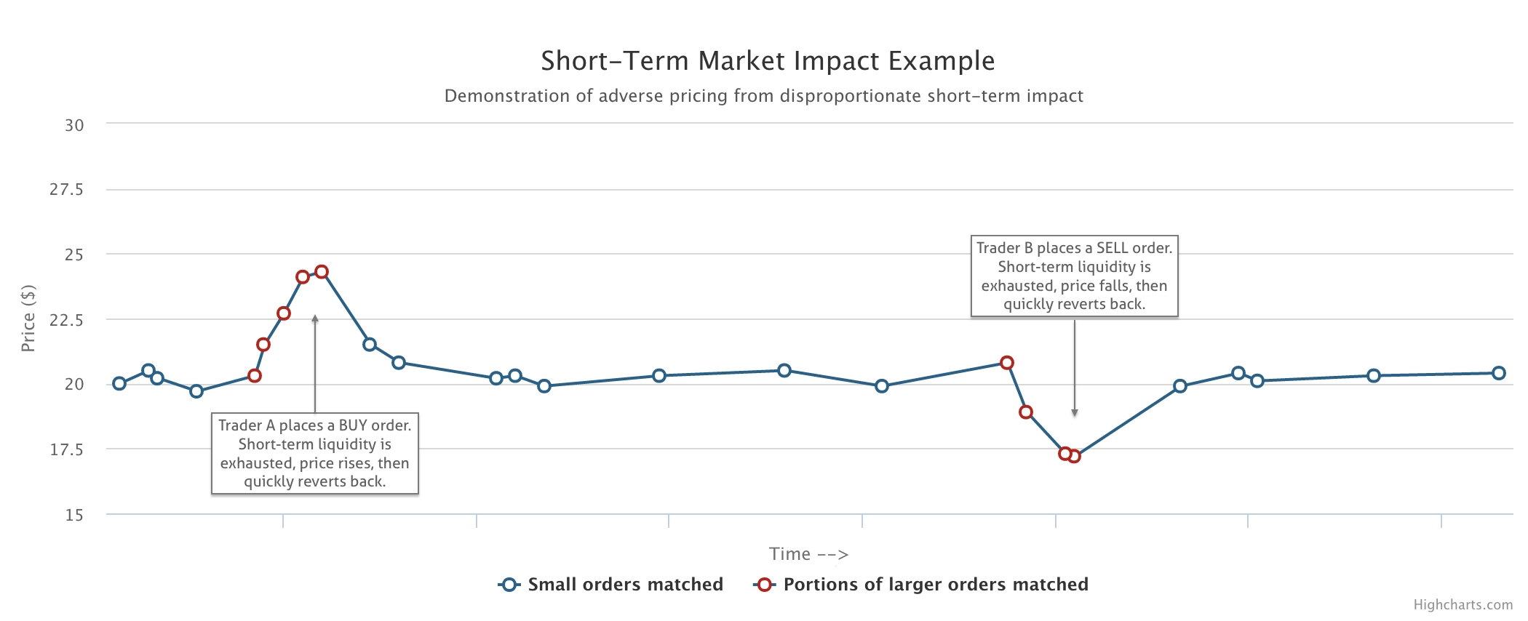Click the Trader B SELL order annotation box
The width and height of the screenshot is (1528, 621).
[1074, 276]
